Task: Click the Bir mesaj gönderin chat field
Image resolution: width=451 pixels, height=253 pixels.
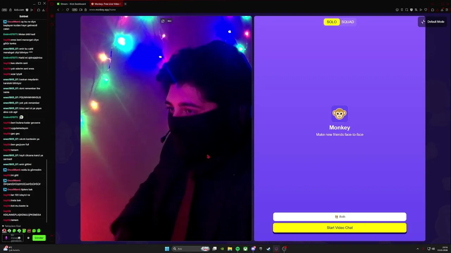Action: point(13,238)
